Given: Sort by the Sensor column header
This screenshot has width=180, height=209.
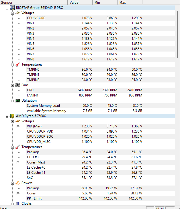Looking at the screenshot, I should point(34,2).
